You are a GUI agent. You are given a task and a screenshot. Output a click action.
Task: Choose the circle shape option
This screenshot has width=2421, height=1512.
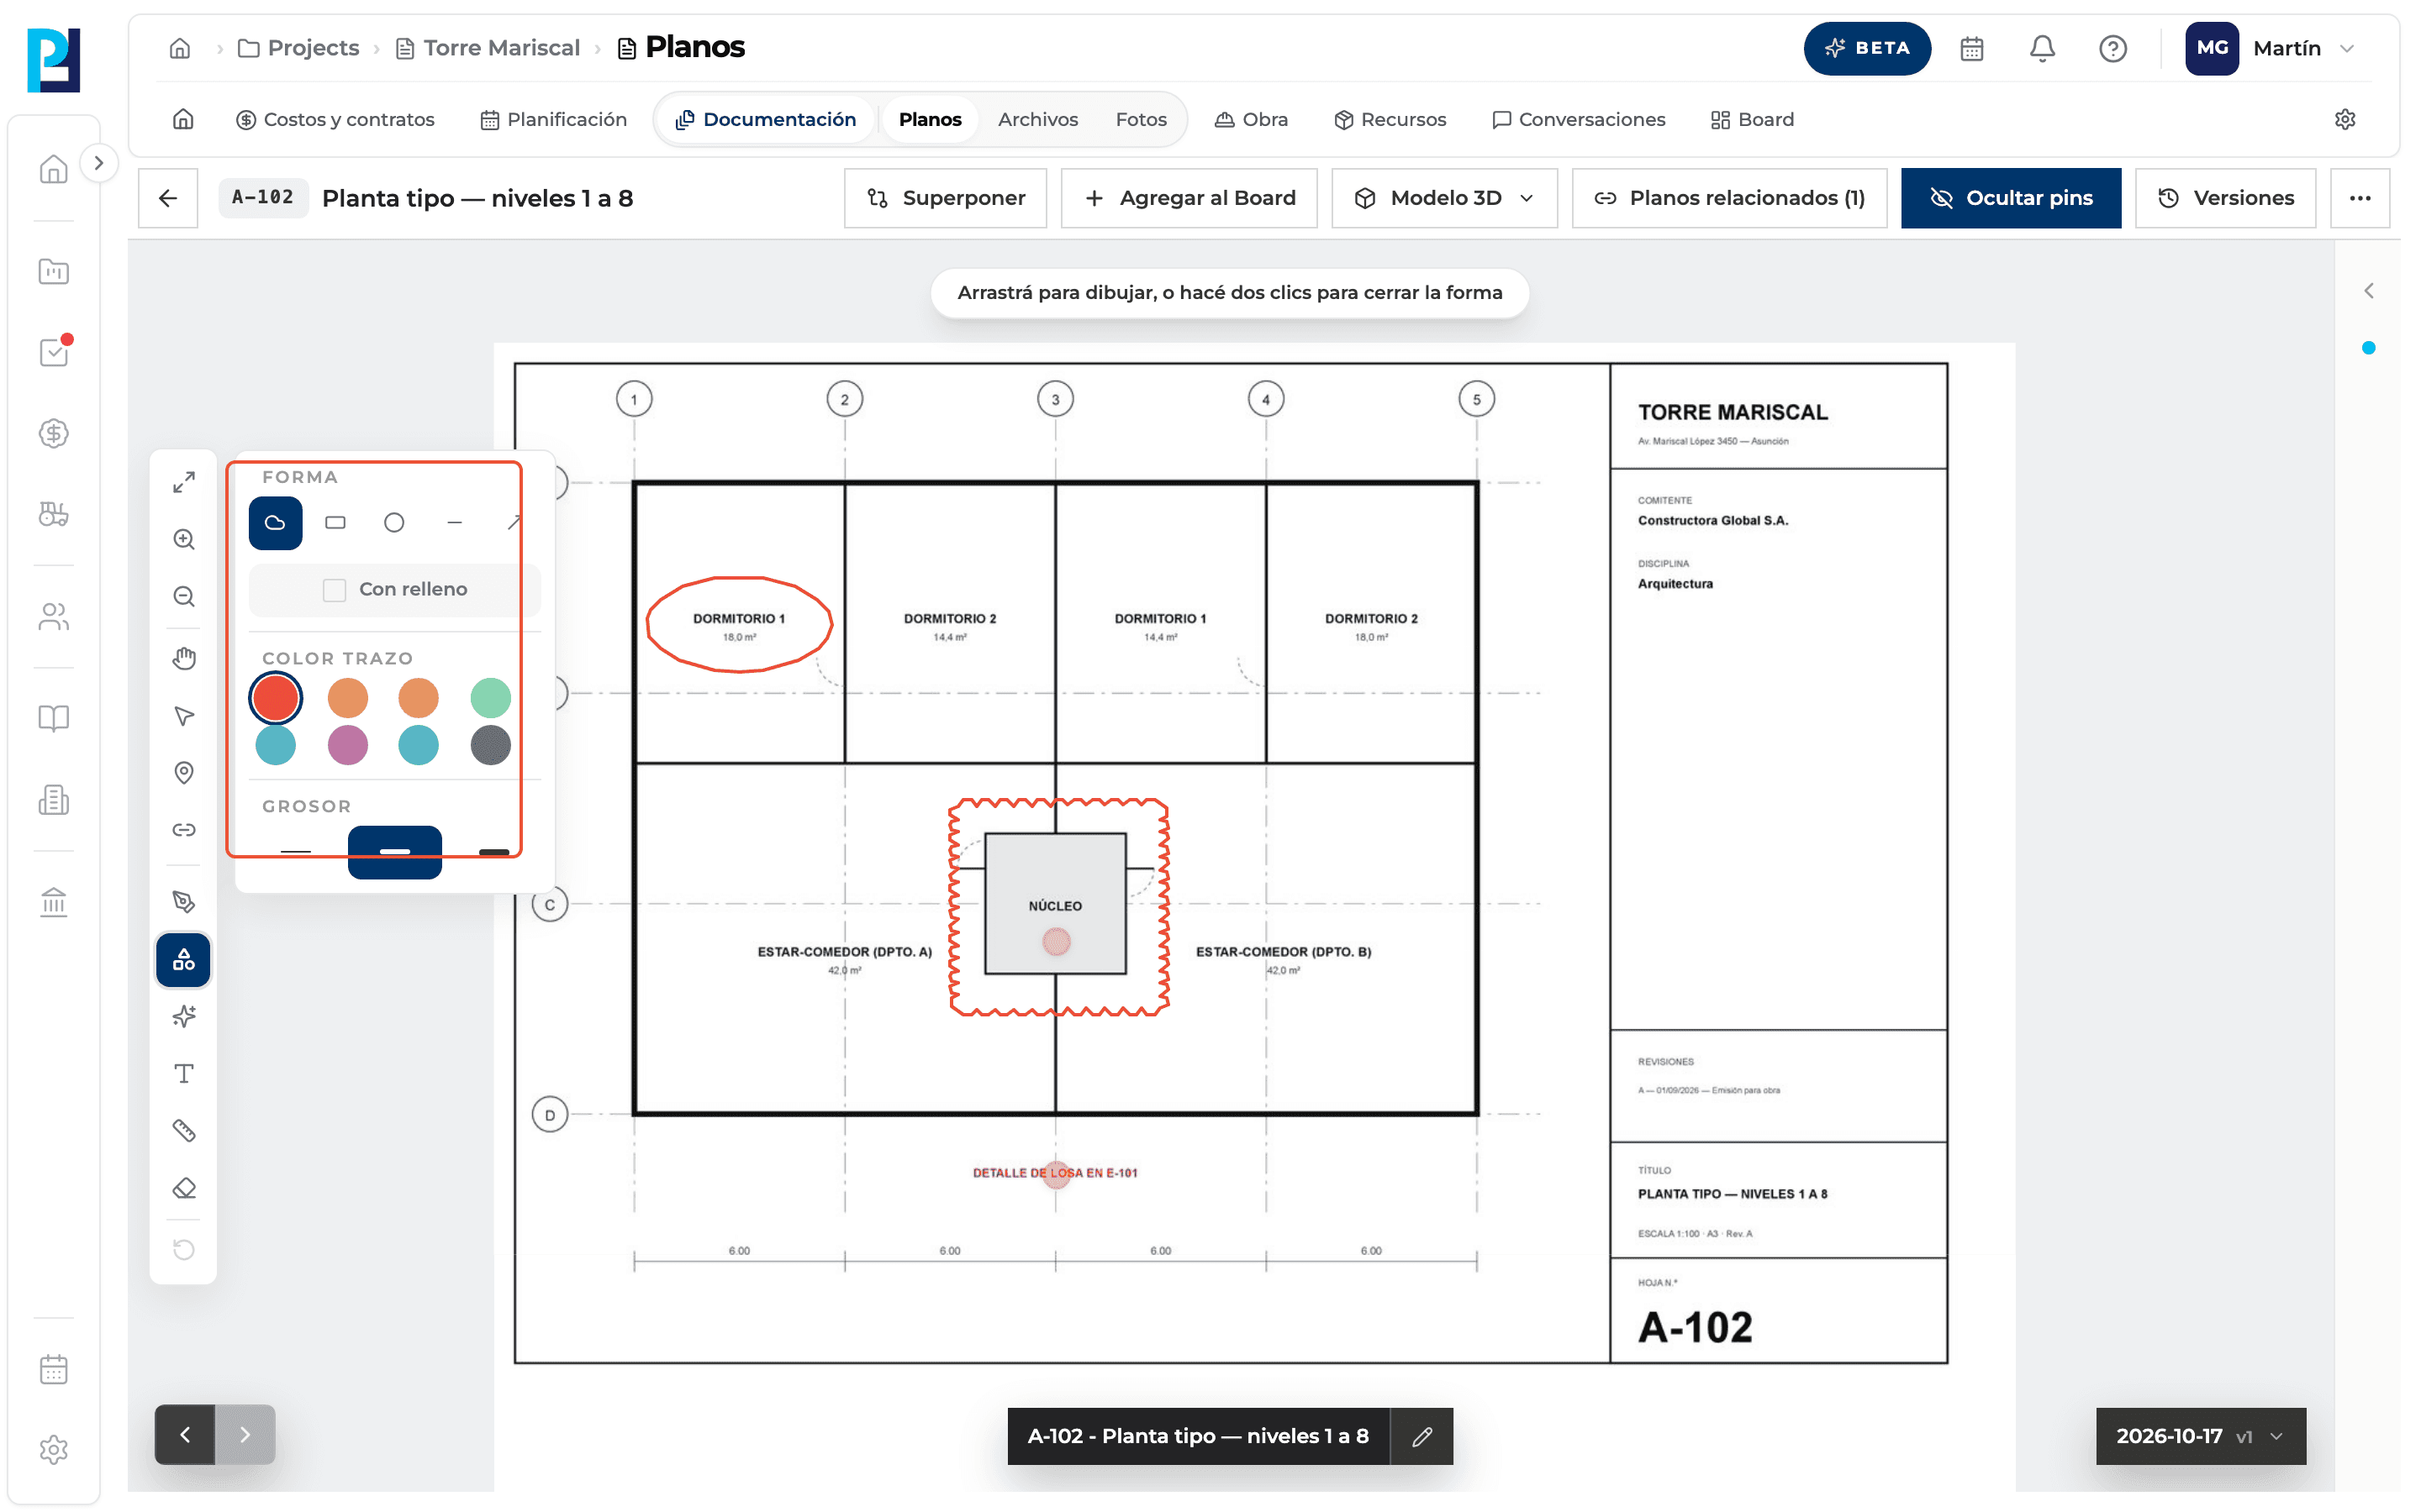point(394,523)
